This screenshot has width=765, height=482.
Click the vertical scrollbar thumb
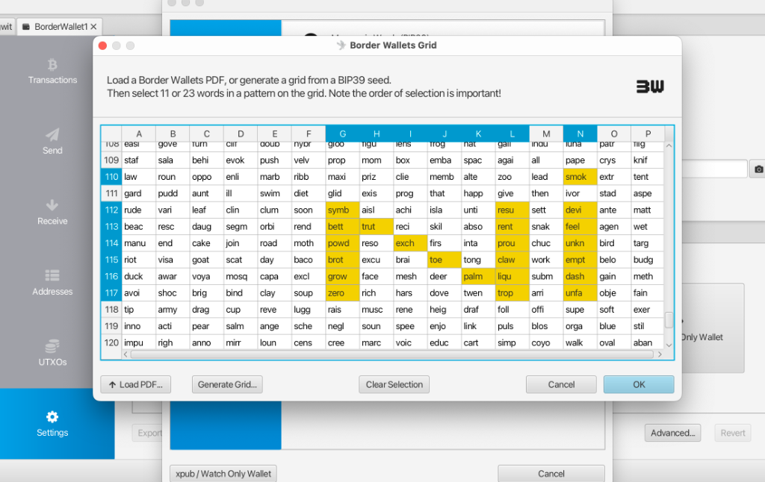coord(669,319)
